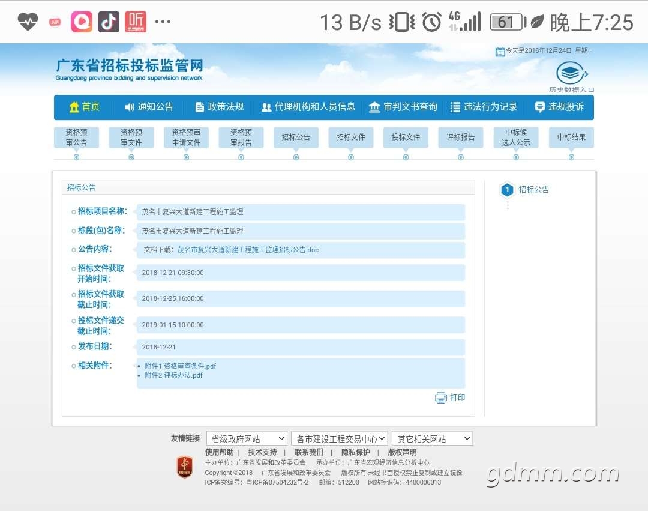
Task: Open the 各市建设工程交易中心 dropdown
Action: pos(339,439)
